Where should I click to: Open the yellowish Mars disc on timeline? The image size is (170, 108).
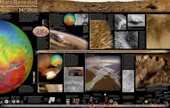18,101
